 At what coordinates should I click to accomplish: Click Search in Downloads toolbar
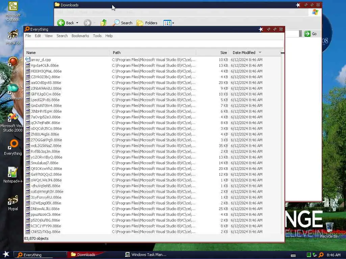pos(123,23)
